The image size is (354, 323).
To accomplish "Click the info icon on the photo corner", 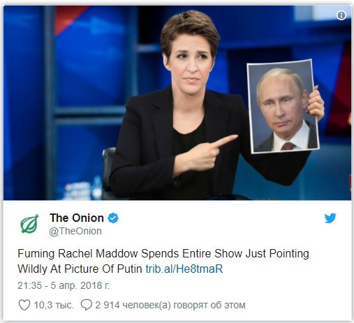I will pyautogui.click(x=341, y=15).
